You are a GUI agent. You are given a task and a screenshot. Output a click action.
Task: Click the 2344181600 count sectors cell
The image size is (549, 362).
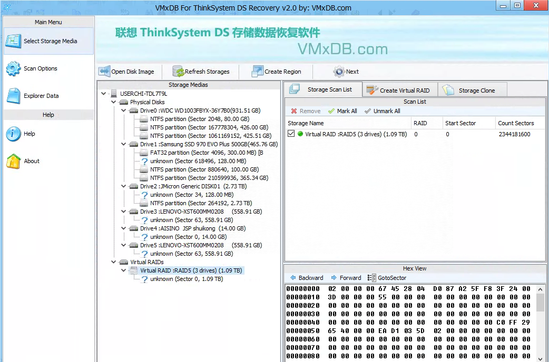click(x=514, y=134)
